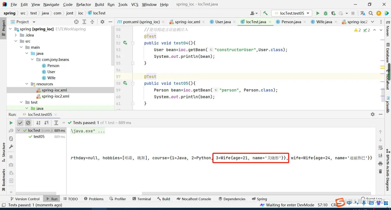Open the user account dropdown in toolbar
This screenshot has width=391, height=210.
254,13
